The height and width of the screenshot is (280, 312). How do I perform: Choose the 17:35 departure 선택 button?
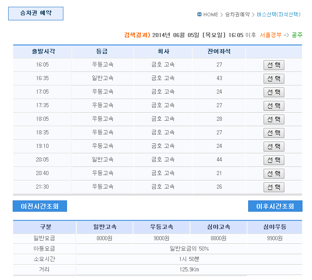pos(274,106)
